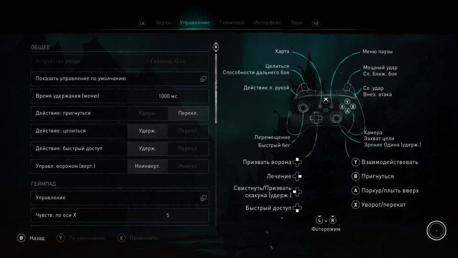The image size is (458, 258).
Task: Click the D-pad icon beside Призвать ворона
Action: point(297,162)
